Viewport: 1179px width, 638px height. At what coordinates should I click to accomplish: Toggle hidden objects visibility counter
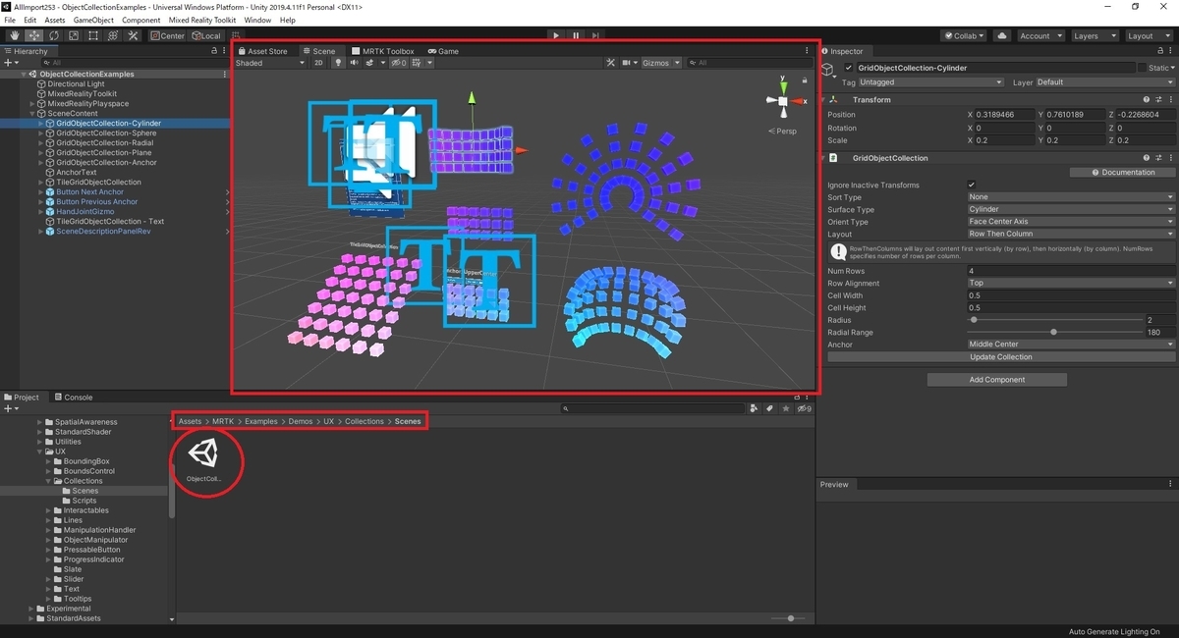point(399,63)
